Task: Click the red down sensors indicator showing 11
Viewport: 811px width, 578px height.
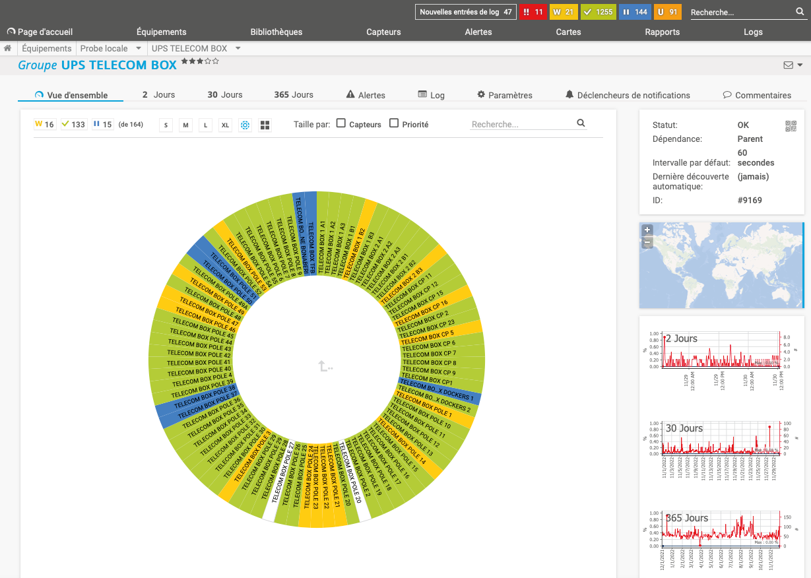Action: 533,12
